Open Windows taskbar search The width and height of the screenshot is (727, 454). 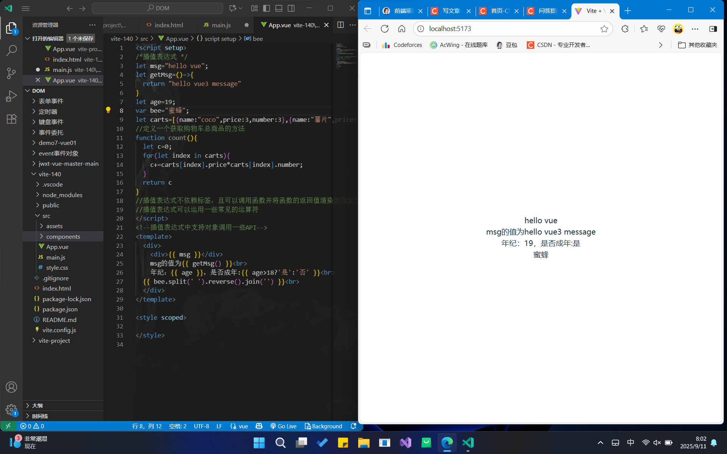pos(280,443)
